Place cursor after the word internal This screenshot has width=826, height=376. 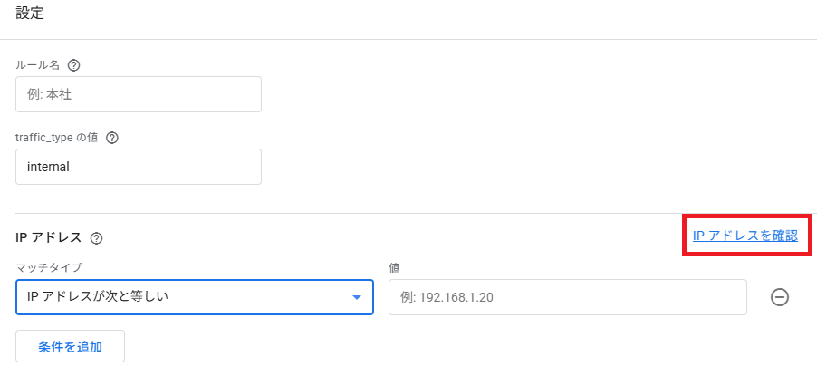(x=72, y=167)
